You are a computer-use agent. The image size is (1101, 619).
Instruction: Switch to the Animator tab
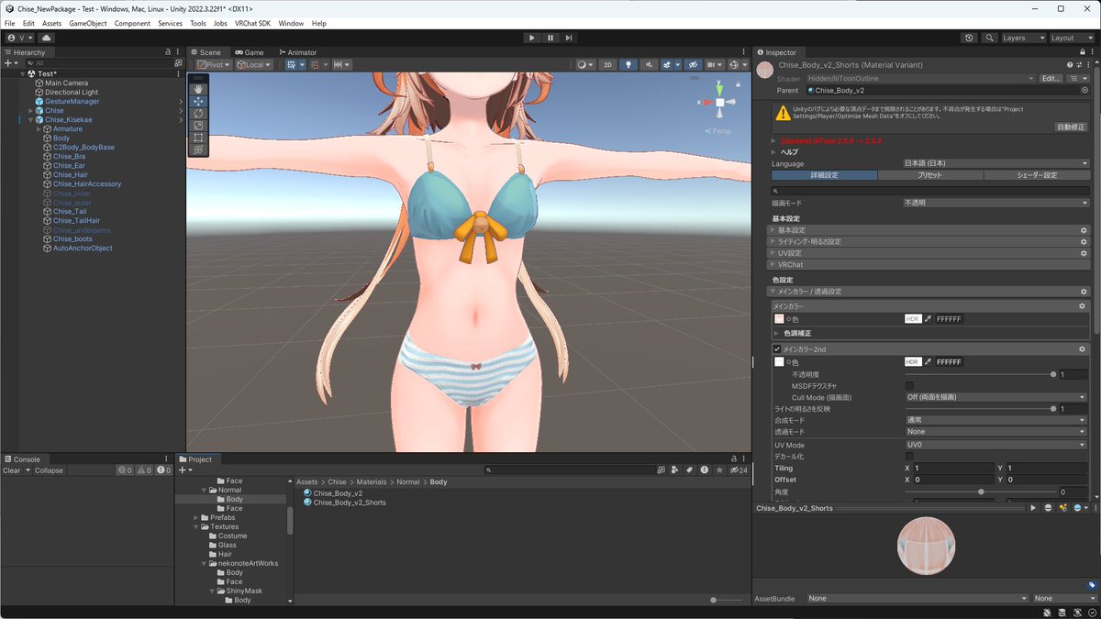click(296, 52)
